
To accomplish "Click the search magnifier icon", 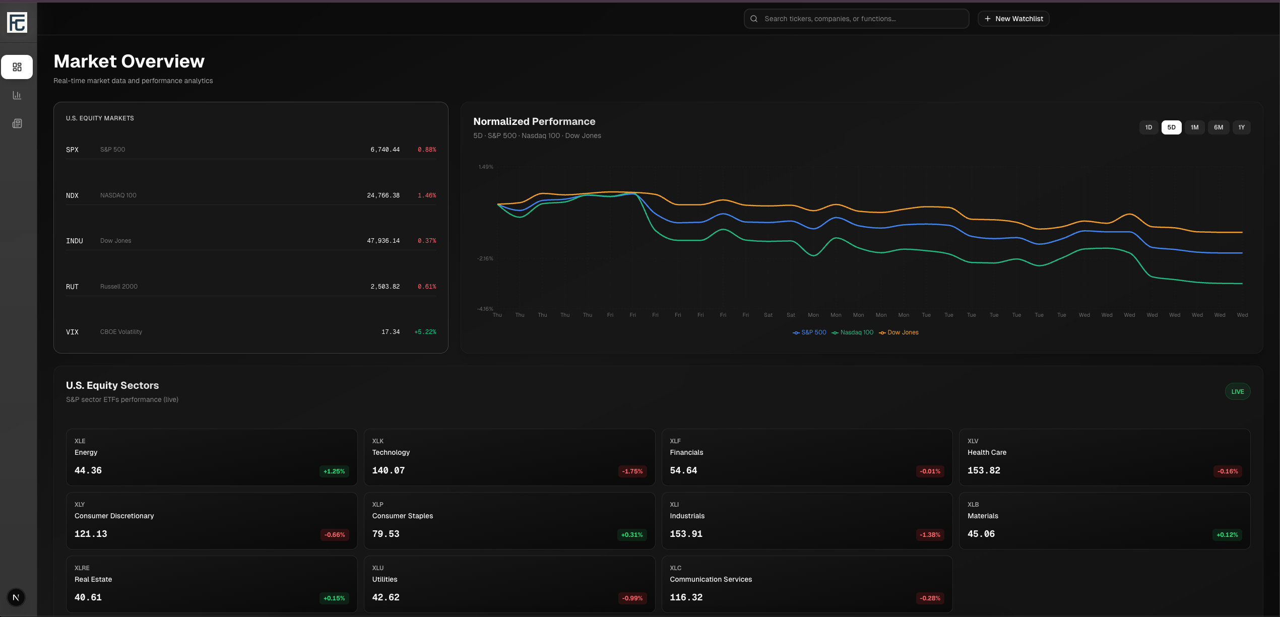I will pos(754,19).
